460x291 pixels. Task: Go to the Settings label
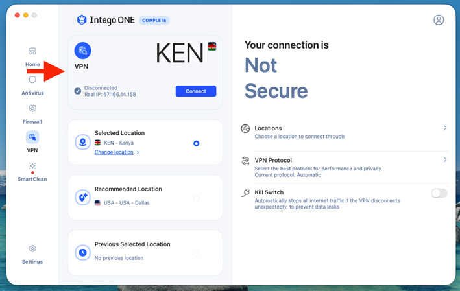click(x=32, y=262)
